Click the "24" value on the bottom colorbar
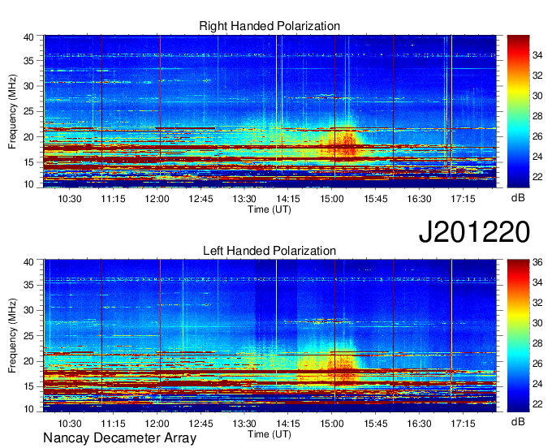Screen dimensions: 552x448 pyautogui.click(x=537, y=384)
